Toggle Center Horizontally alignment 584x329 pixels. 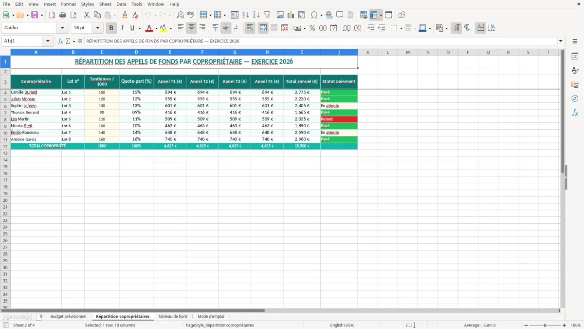pyautogui.click(x=191, y=28)
